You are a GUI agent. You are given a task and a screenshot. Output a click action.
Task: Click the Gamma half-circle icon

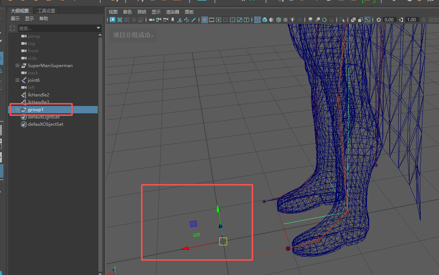coord(401,20)
